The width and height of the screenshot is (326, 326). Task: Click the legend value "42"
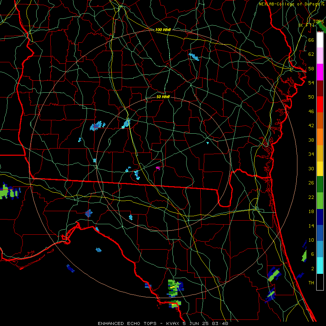[311, 126]
